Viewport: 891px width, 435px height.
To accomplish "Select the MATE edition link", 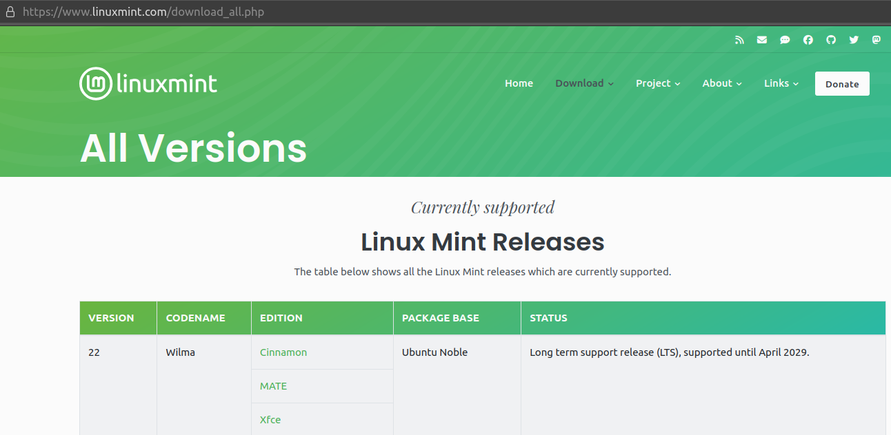I will click(273, 386).
